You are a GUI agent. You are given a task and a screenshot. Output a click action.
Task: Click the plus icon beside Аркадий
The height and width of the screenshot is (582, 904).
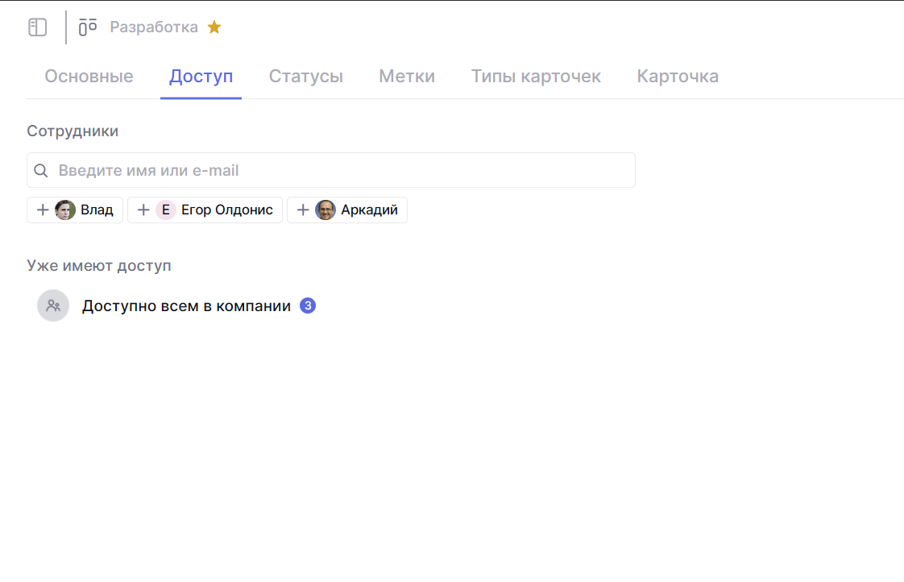pyautogui.click(x=303, y=210)
